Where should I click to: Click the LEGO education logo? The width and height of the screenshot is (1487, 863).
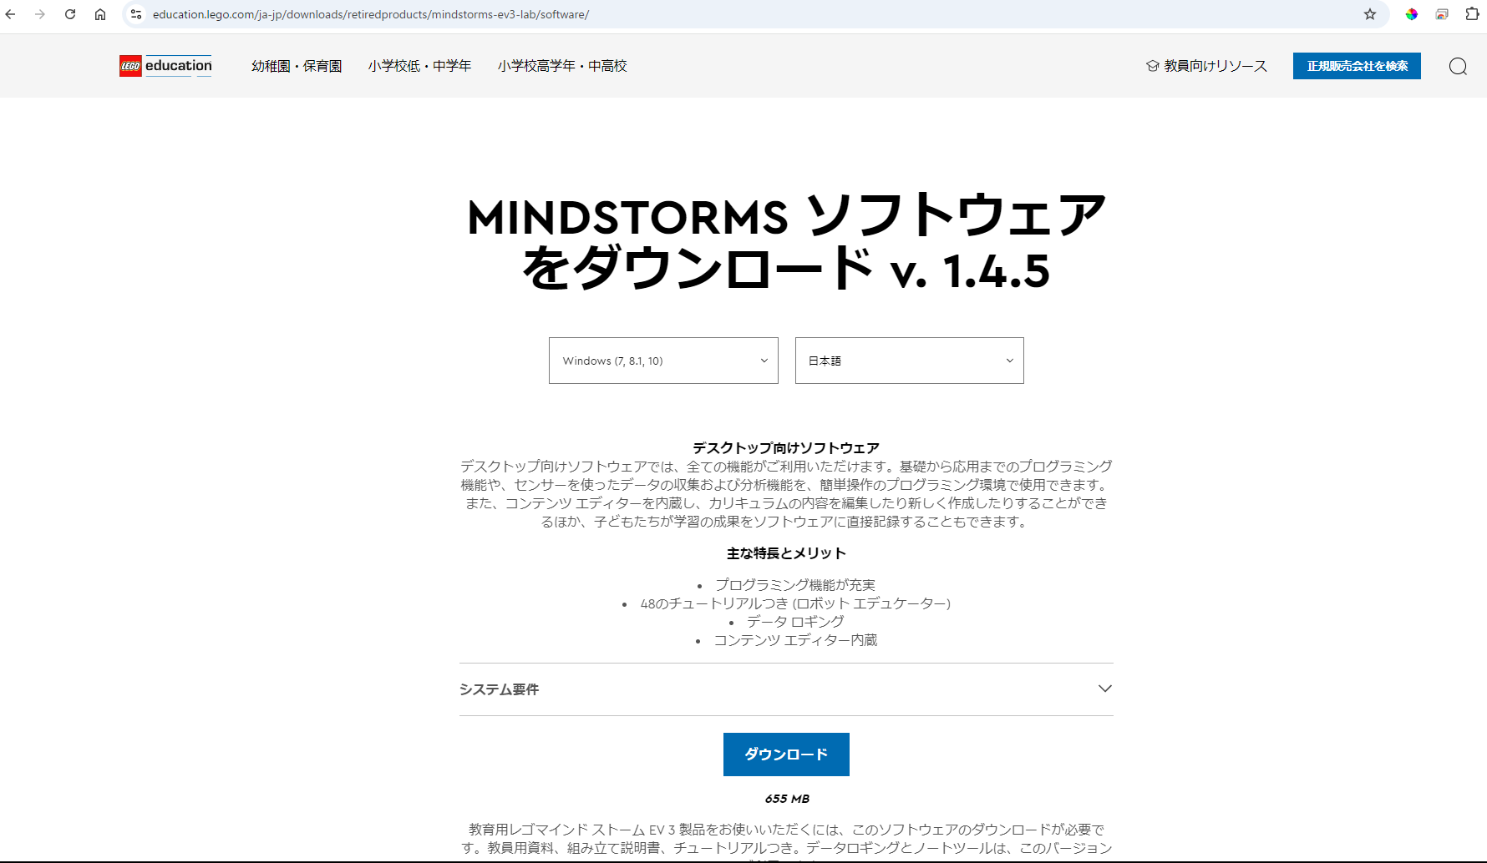pos(165,66)
